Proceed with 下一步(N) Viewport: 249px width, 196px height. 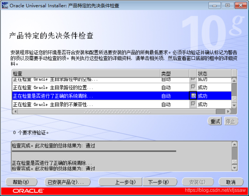point(160,182)
